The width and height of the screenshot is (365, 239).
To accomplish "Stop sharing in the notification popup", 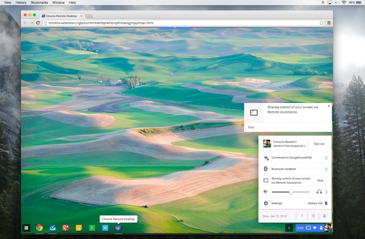I will [251, 127].
